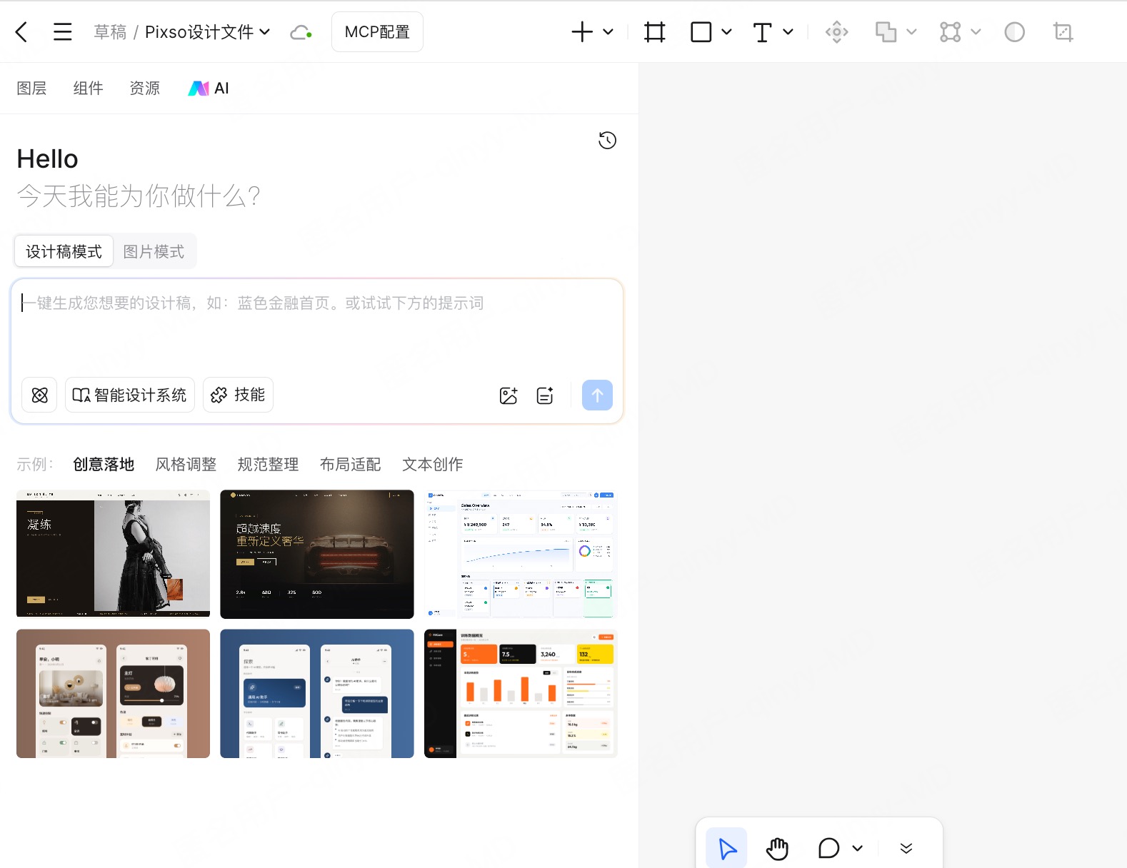The height and width of the screenshot is (868, 1127).
Task: Open the dark sports car example thumbnail
Action: point(317,554)
